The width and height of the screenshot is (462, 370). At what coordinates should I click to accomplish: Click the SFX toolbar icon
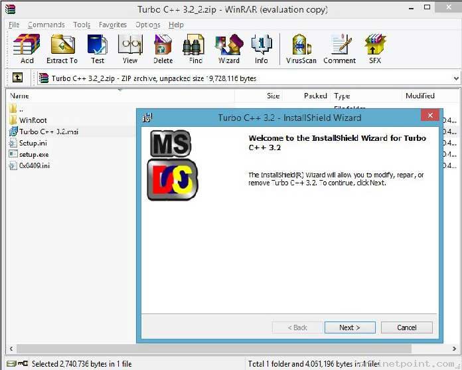(375, 48)
